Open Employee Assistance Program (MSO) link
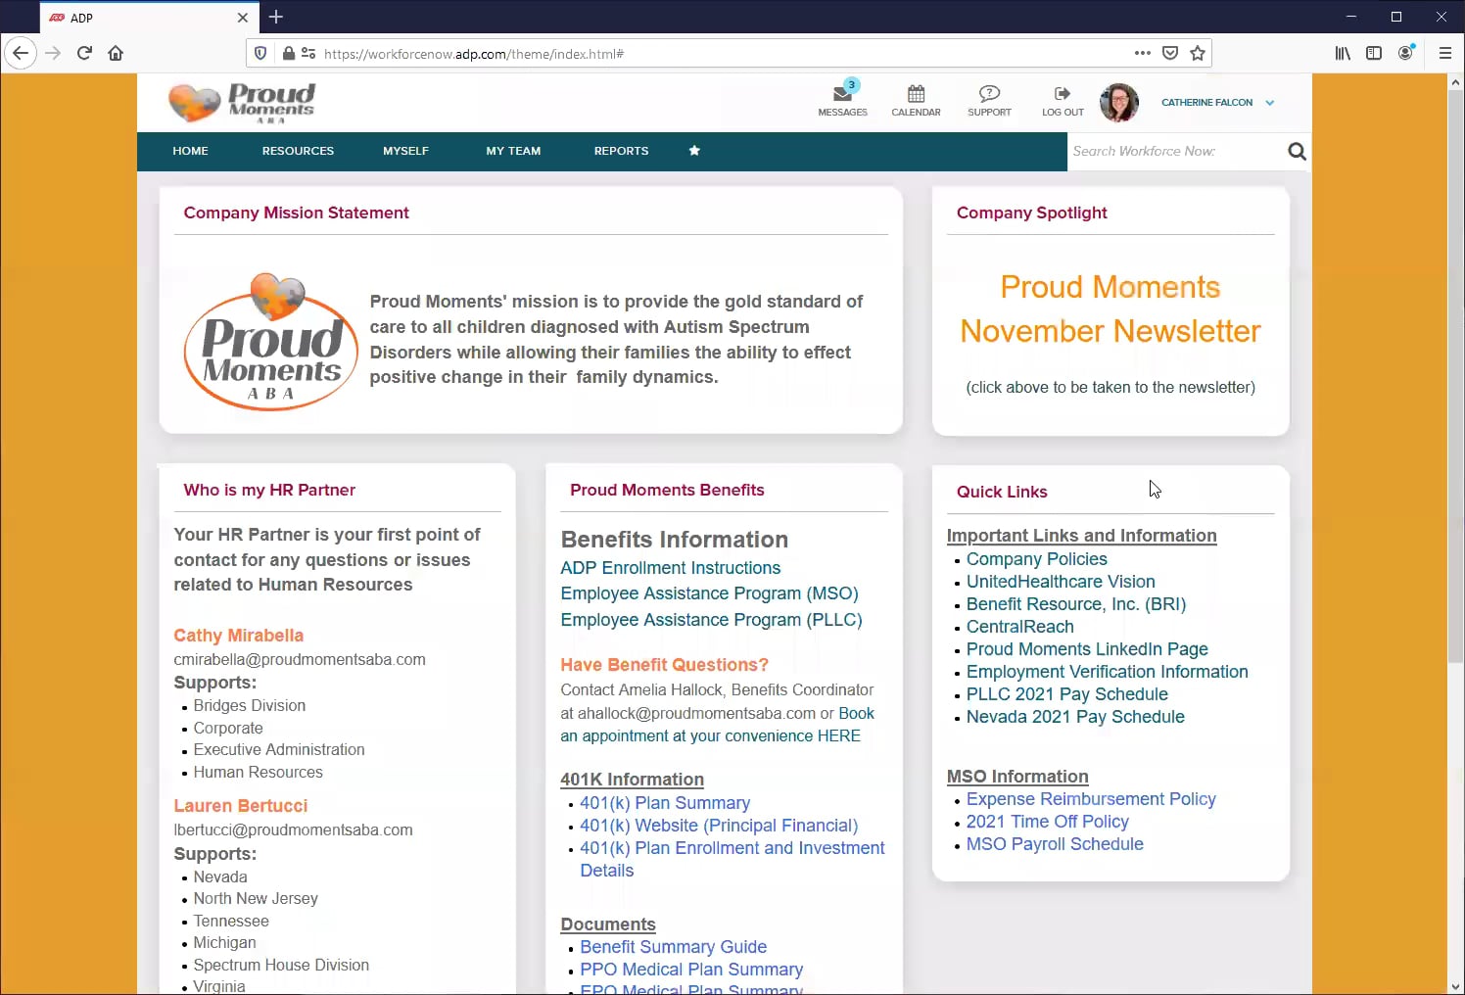The image size is (1465, 995). 709,593
